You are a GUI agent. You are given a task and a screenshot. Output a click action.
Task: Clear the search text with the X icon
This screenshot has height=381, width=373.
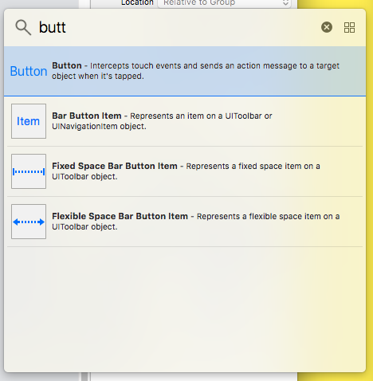[327, 27]
